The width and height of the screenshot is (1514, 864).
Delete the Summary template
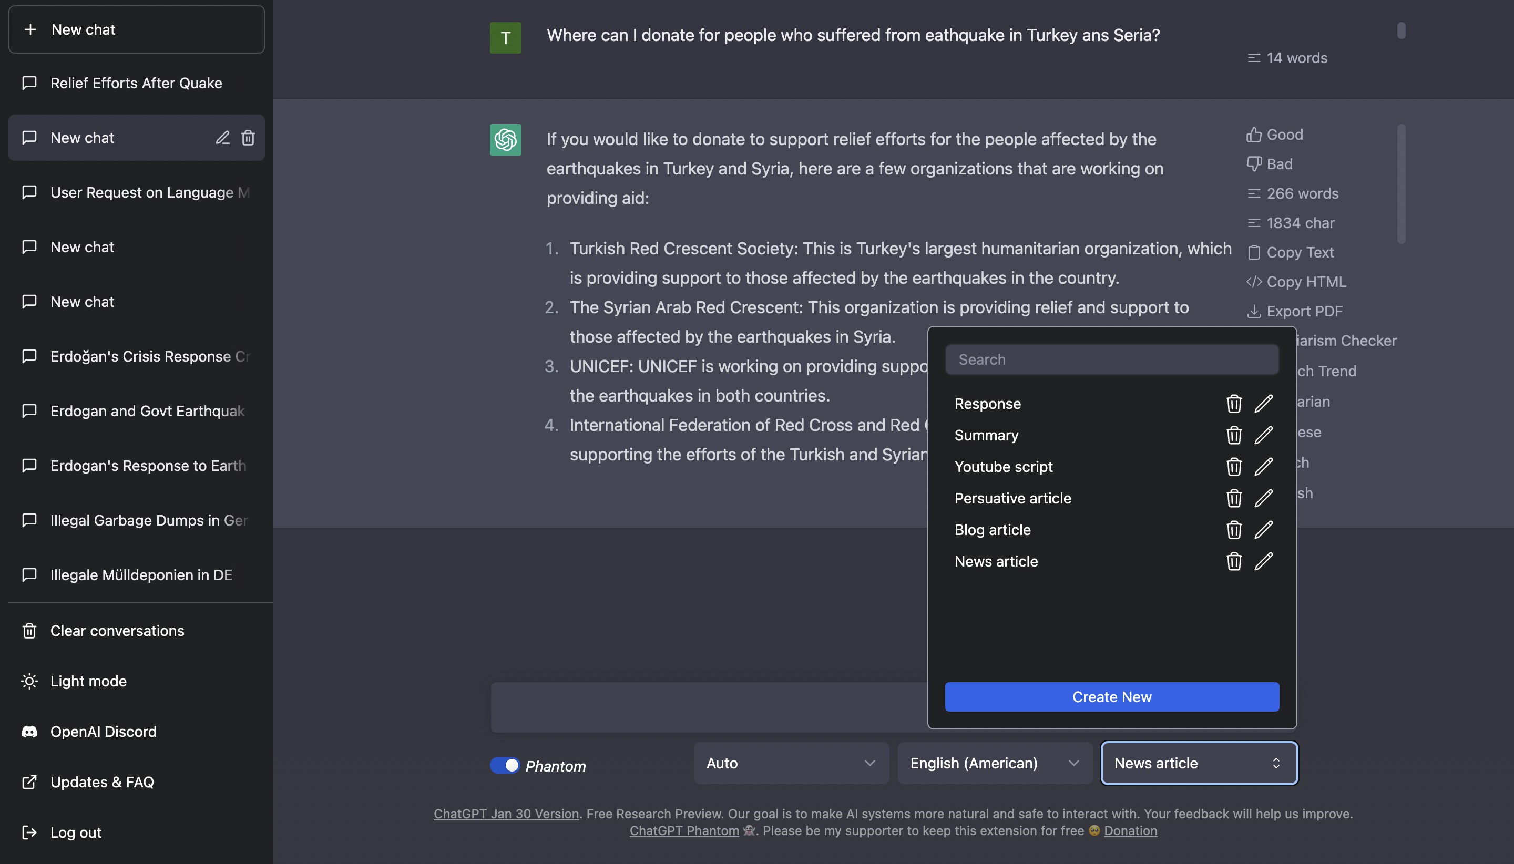pos(1234,435)
